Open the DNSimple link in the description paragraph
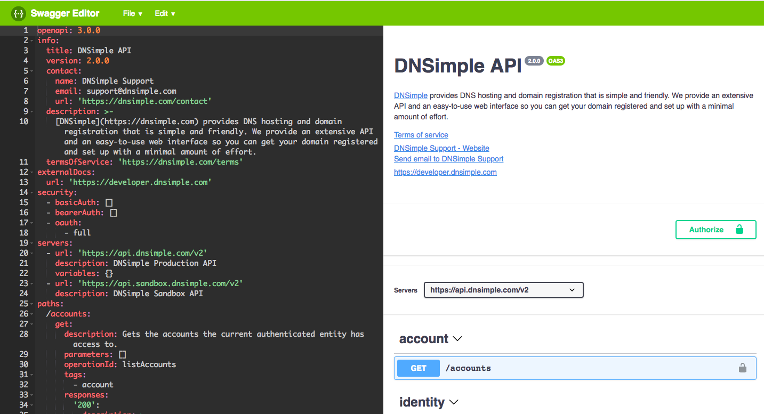Image resolution: width=764 pixels, height=414 pixels. coord(411,96)
